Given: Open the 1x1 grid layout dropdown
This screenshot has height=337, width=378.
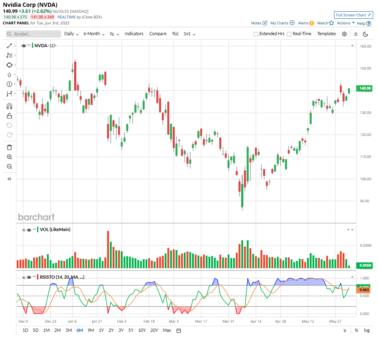Looking at the screenshot, I should pyautogui.click(x=189, y=34).
